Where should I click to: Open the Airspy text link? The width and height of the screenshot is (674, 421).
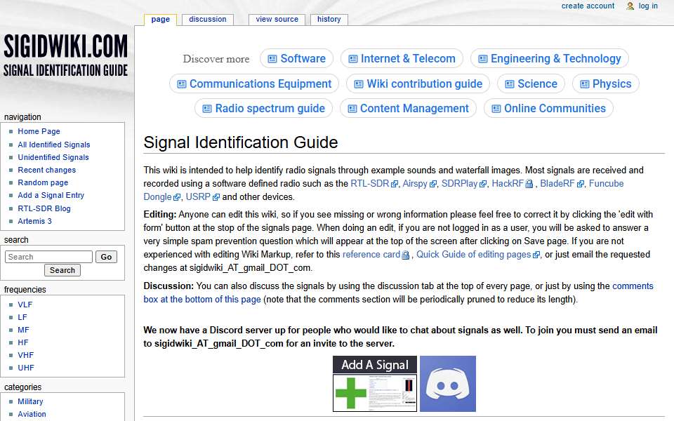coord(415,183)
